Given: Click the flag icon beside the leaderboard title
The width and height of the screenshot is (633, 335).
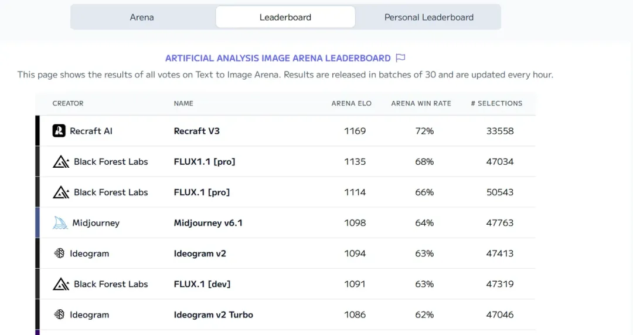Looking at the screenshot, I should (x=401, y=58).
